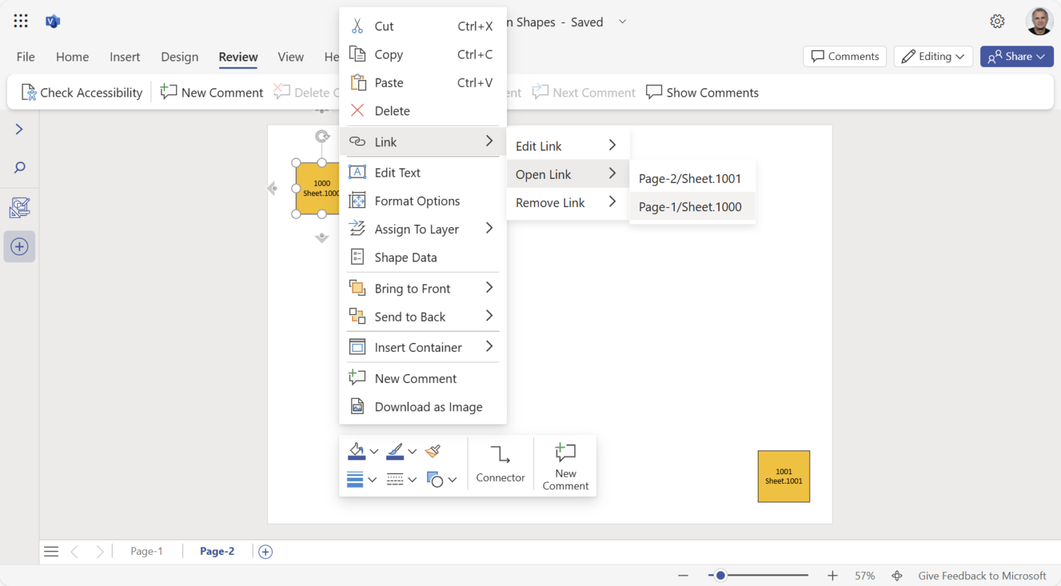Select the fill color tool
Image resolution: width=1061 pixels, height=586 pixels.
[x=358, y=451]
